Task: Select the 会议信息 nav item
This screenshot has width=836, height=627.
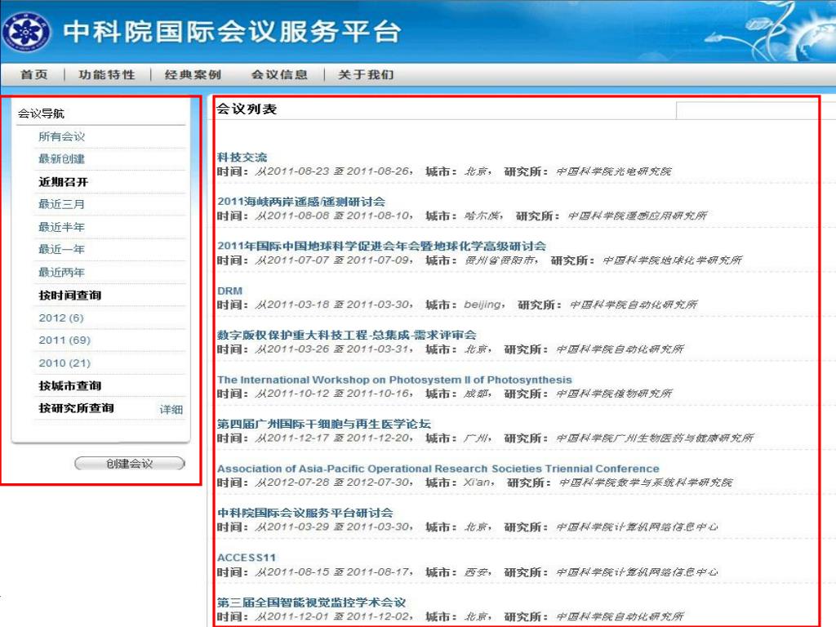Action: point(279,74)
